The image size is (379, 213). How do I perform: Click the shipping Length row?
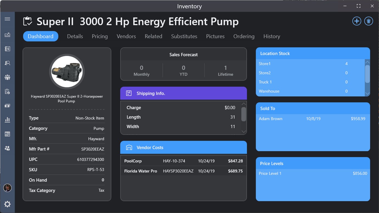181,117
